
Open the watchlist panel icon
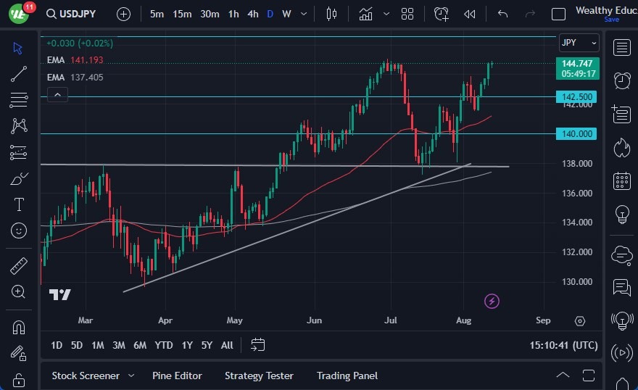tap(621, 48)
